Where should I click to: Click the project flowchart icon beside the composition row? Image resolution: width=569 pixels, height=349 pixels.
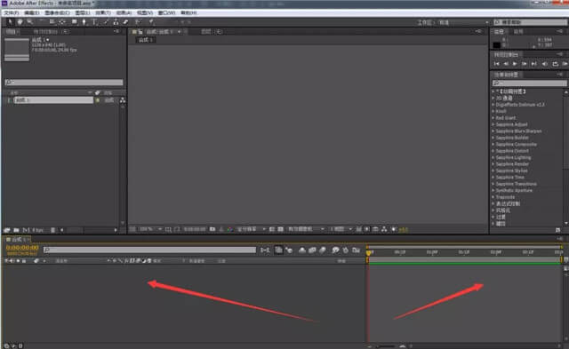tap(123, 100)
